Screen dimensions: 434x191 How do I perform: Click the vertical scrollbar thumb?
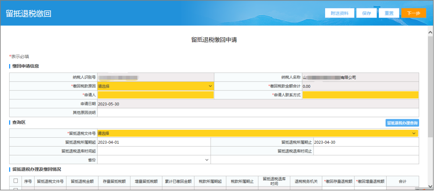[x=431, y=87]
